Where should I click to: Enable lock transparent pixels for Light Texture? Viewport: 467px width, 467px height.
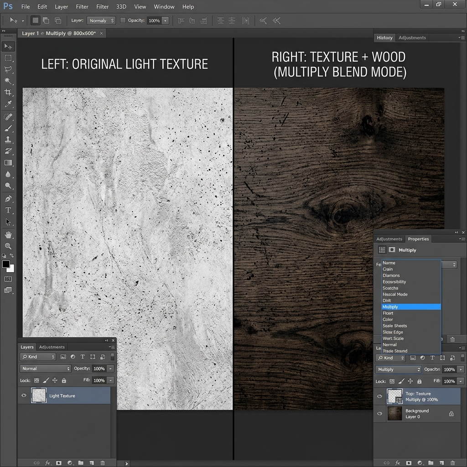pos(36,380)
